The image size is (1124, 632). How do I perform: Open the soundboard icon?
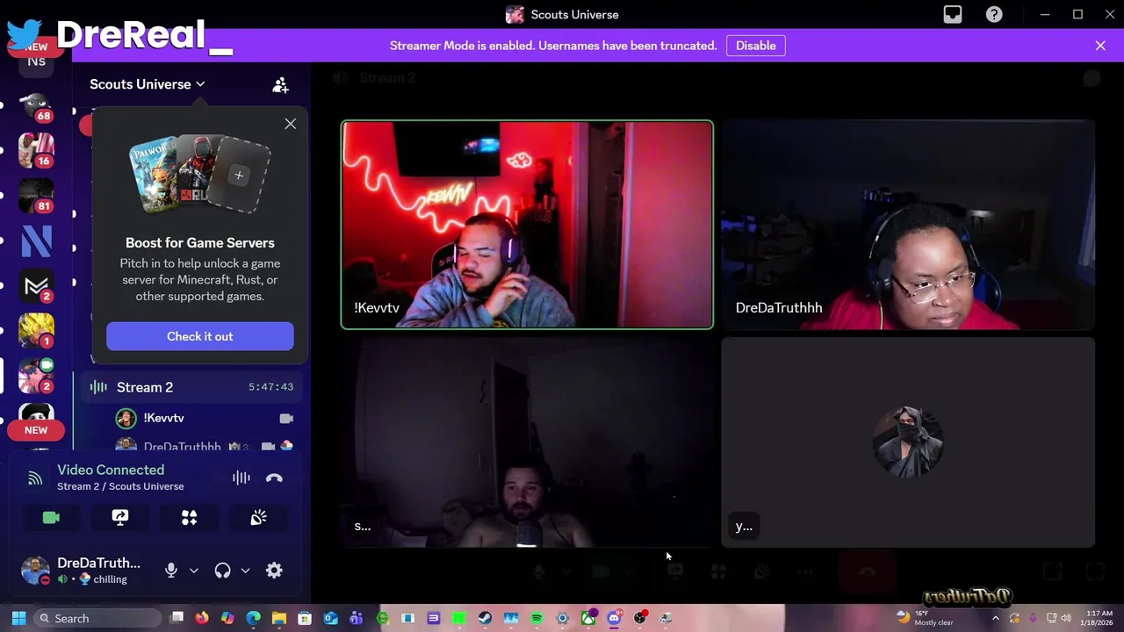(x=258, y=518)
